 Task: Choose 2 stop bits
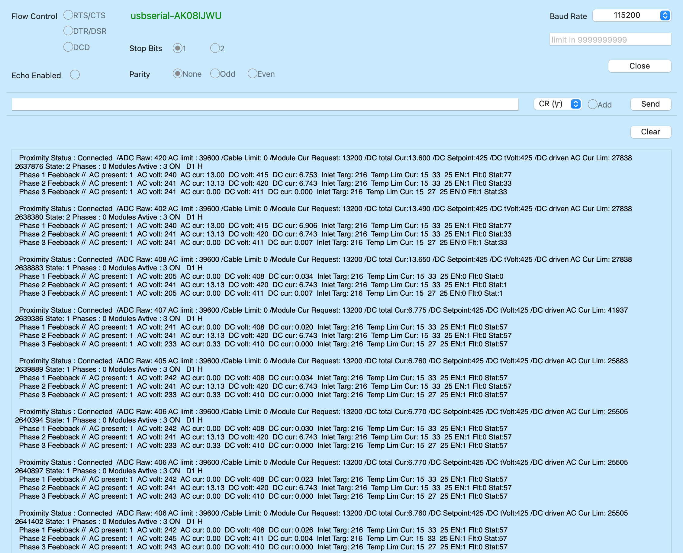point(215,48)
